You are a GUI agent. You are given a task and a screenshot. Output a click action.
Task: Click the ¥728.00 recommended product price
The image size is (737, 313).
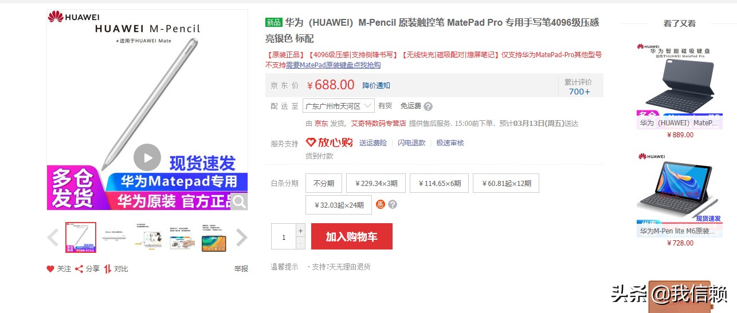680,243
